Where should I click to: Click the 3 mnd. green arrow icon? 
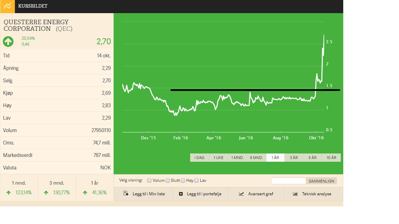point(46,193)
